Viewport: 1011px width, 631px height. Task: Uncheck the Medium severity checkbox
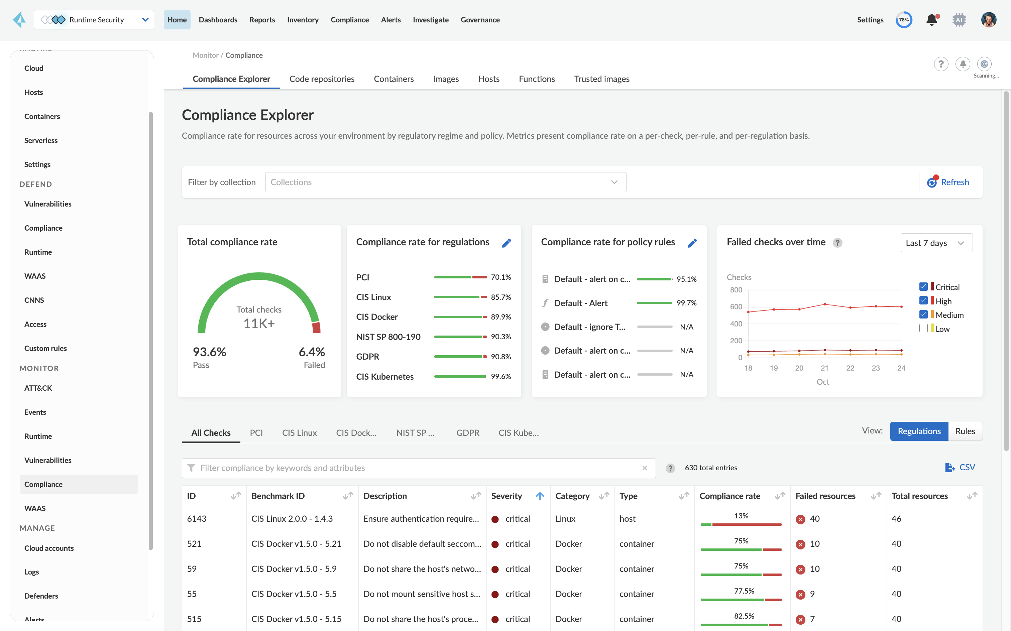[x=923, y=315]
